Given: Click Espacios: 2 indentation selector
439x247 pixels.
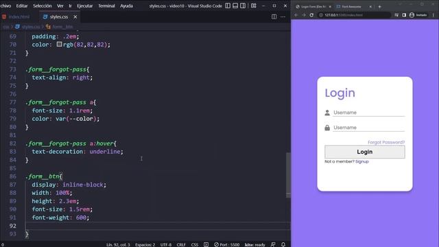Looking at the screenshot, I should tap(145, 244).
